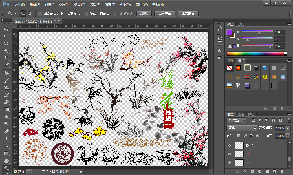Image resolution: width=293 pixels, height=175 pixels.
Task: Select the Gradient tool
Action: tap(6, 109)
